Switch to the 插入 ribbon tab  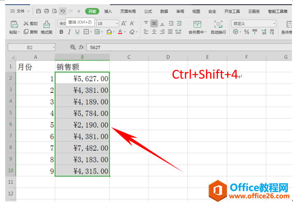[108, 11]
